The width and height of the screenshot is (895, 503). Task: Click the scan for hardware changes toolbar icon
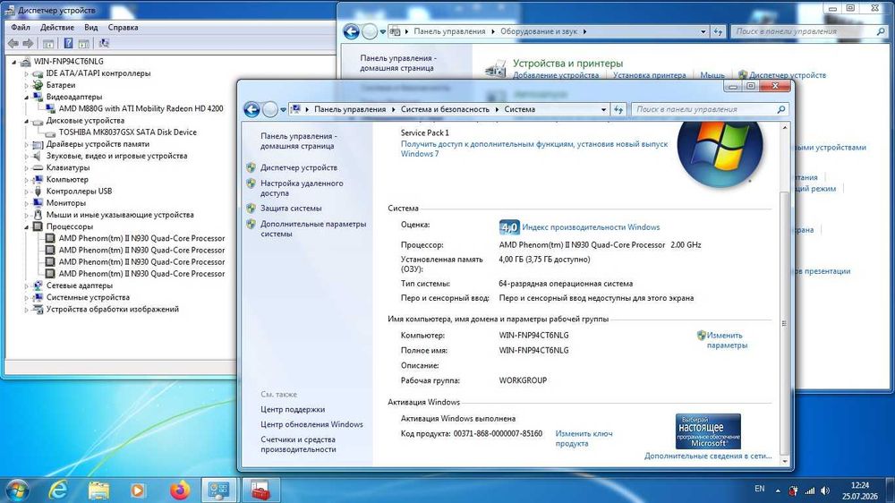(104, 43)
